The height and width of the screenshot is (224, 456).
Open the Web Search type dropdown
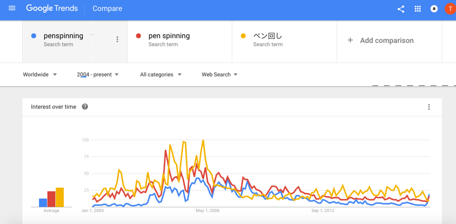coord(220,75)
